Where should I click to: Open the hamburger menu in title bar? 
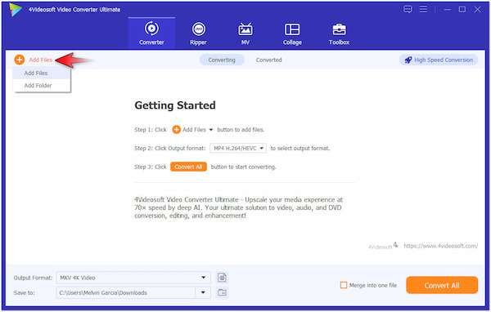pos(423,9)
